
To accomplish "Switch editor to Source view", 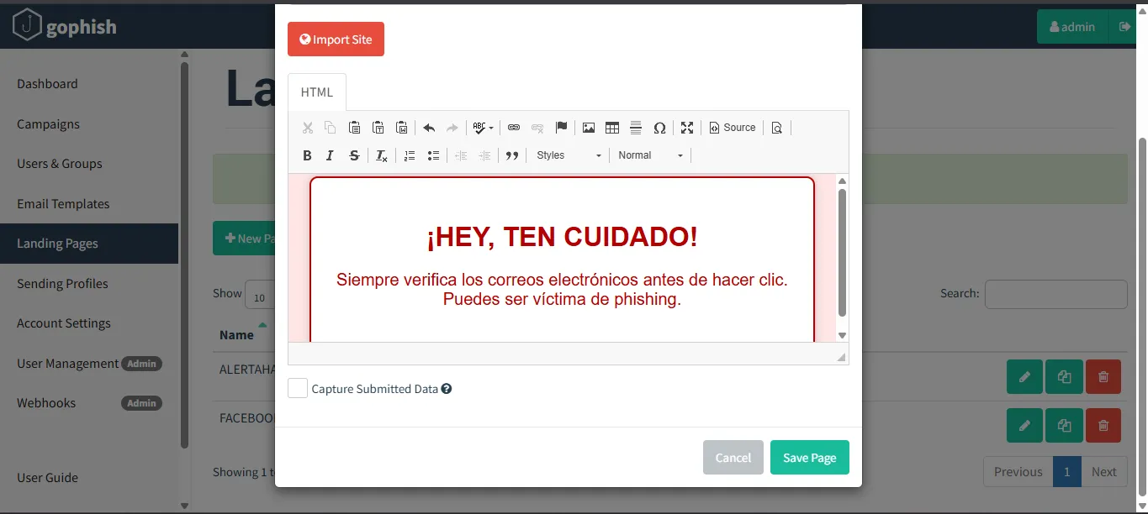I will click(x=733, y=128).
